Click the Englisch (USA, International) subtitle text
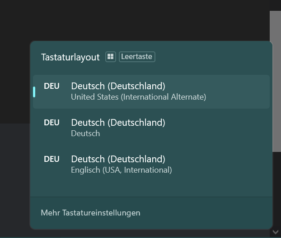Viewport: 281px width, 238px height. coord(122,170)
